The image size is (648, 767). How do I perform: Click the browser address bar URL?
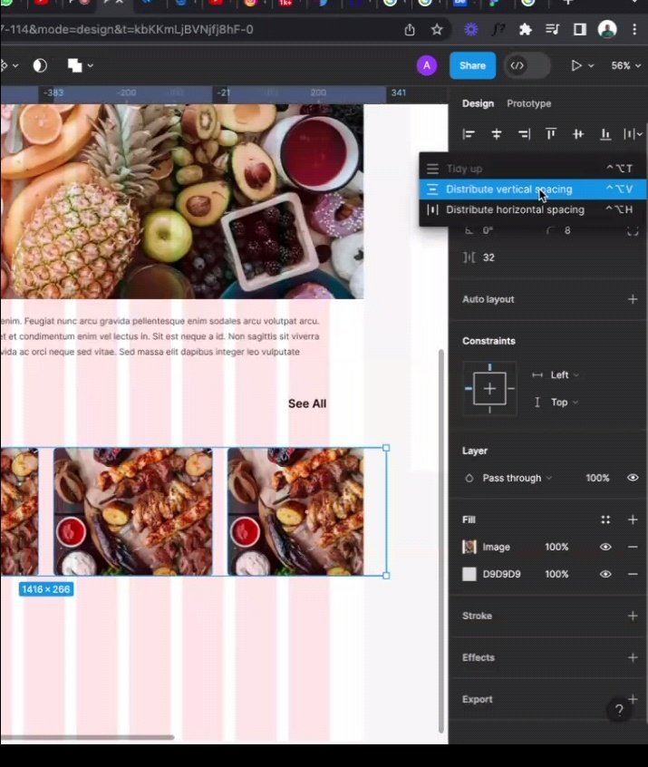[127, 30]
